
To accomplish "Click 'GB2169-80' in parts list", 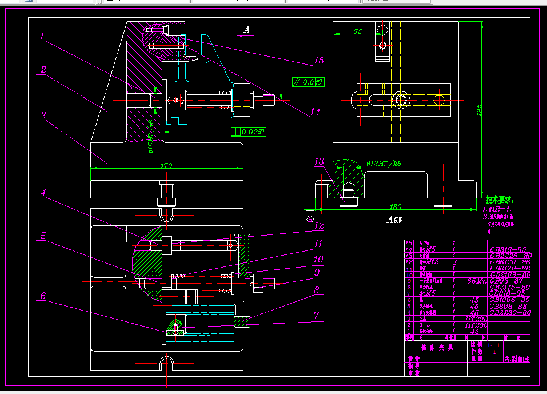I will click(x=510, y=274).
